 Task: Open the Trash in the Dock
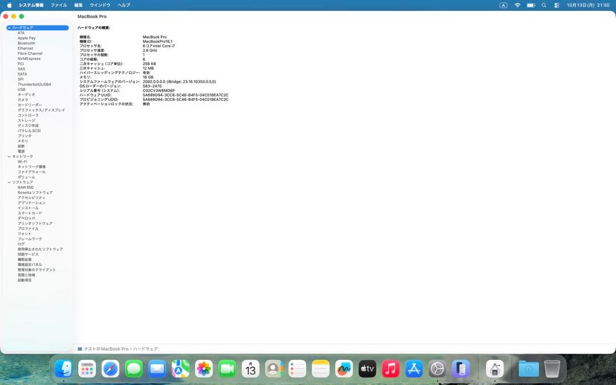click(552, 369)
